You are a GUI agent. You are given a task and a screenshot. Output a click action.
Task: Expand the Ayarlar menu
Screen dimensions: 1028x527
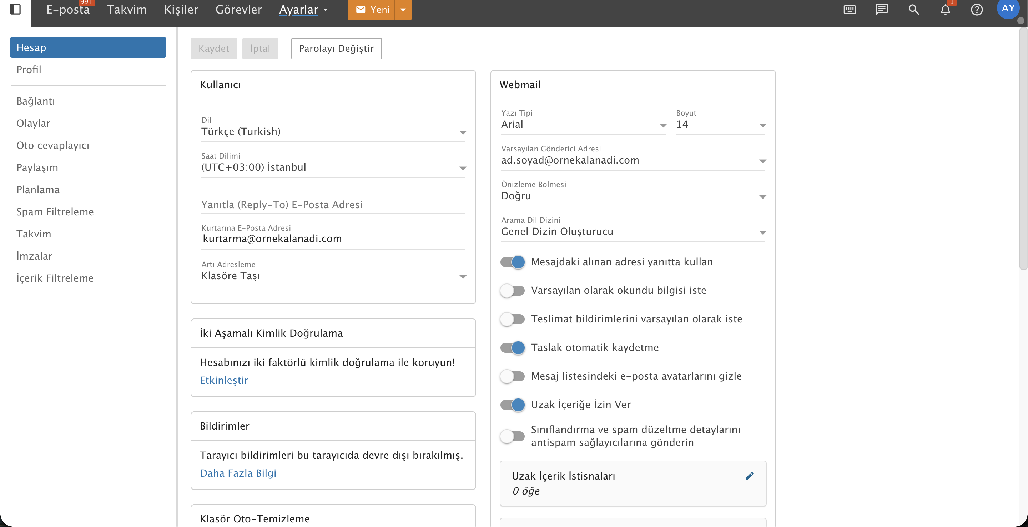pyautogui.click(x=303, y=10)
